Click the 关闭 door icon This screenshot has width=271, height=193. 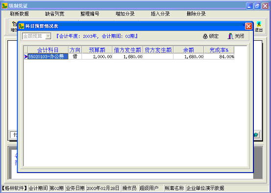pyautogui.click(x=230, y=36)
